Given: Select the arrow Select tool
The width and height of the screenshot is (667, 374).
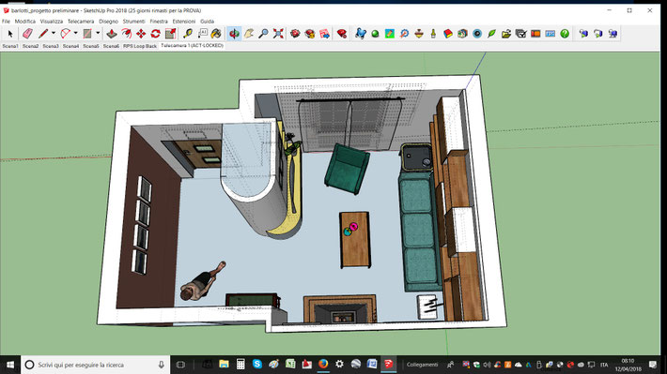Looking at the screenshot, I should tap(10, 34).
